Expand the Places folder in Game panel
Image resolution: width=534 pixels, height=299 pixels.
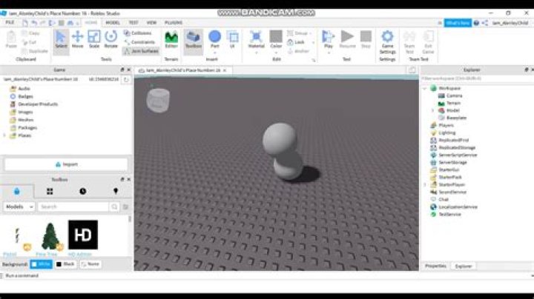pyautogui.click(x=5, y=135)
